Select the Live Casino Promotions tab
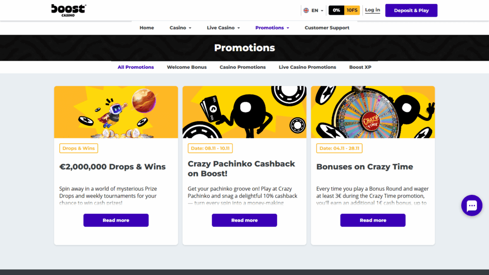Image resolution: width=489 pixels, height=275 pixels. point(307,67)
